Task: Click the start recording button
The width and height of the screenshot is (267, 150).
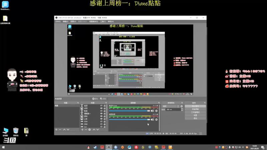Action: coord(195,109)
